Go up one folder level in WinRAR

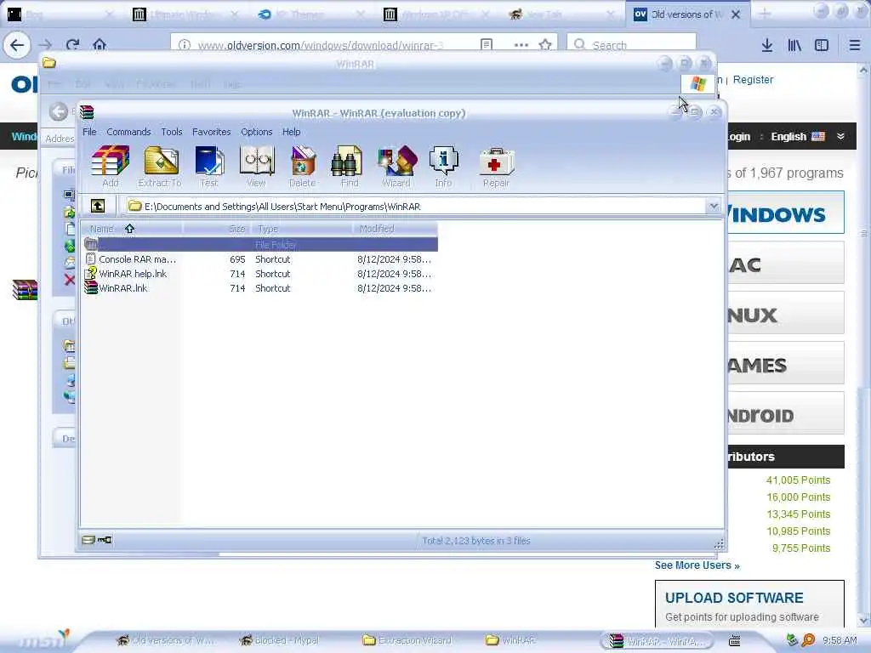coord(98,206)
